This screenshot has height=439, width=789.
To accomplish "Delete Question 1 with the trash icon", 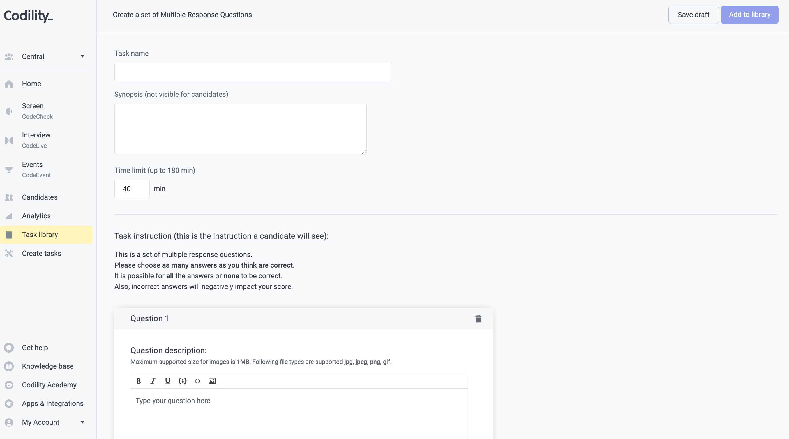I will tap(478, 319).
